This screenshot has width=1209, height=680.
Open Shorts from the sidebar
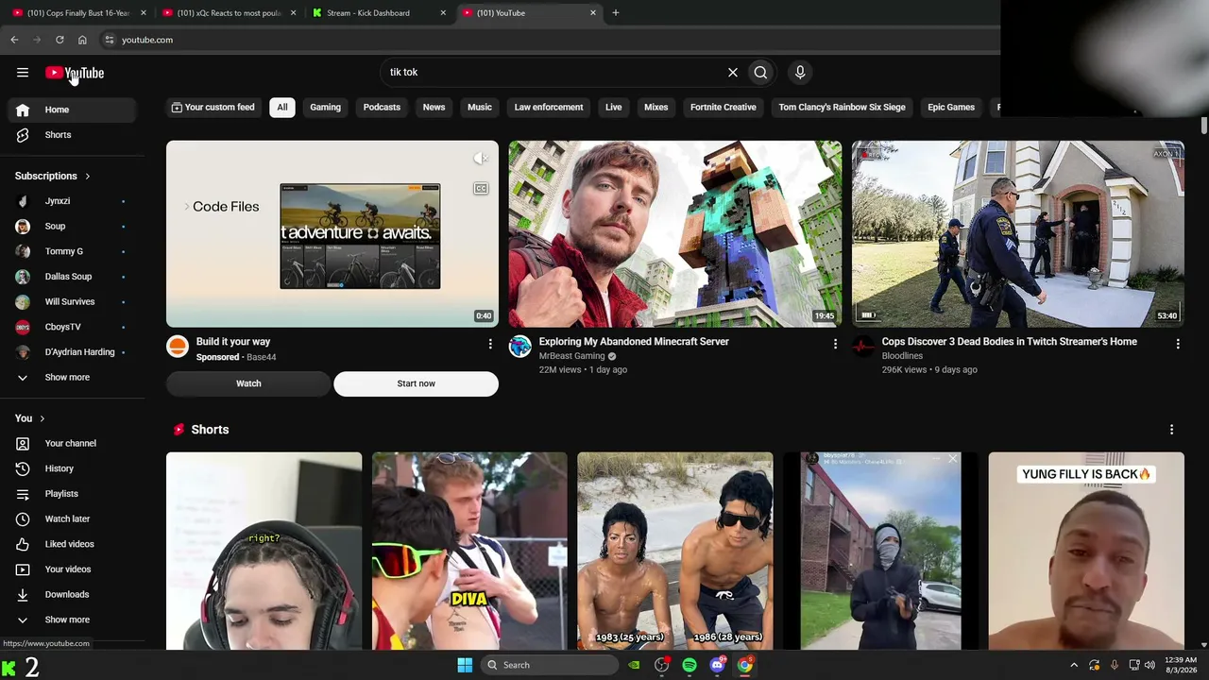(x=72, y=135)
